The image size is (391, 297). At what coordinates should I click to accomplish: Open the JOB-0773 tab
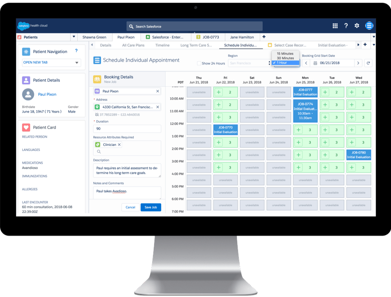[x=208, y=37]
